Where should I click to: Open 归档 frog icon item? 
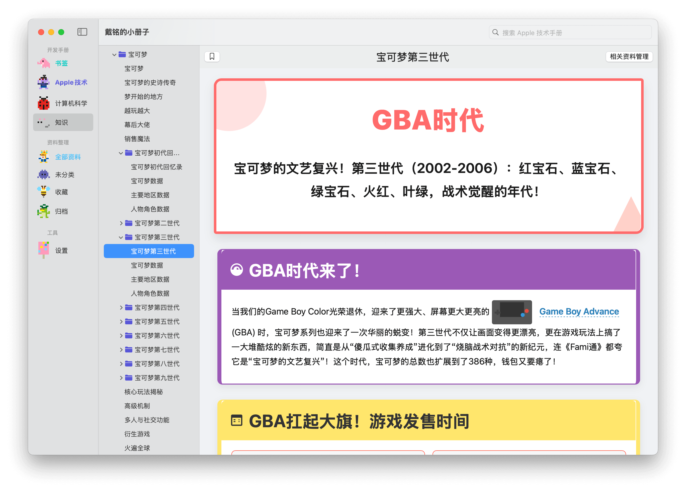[44, 211]
